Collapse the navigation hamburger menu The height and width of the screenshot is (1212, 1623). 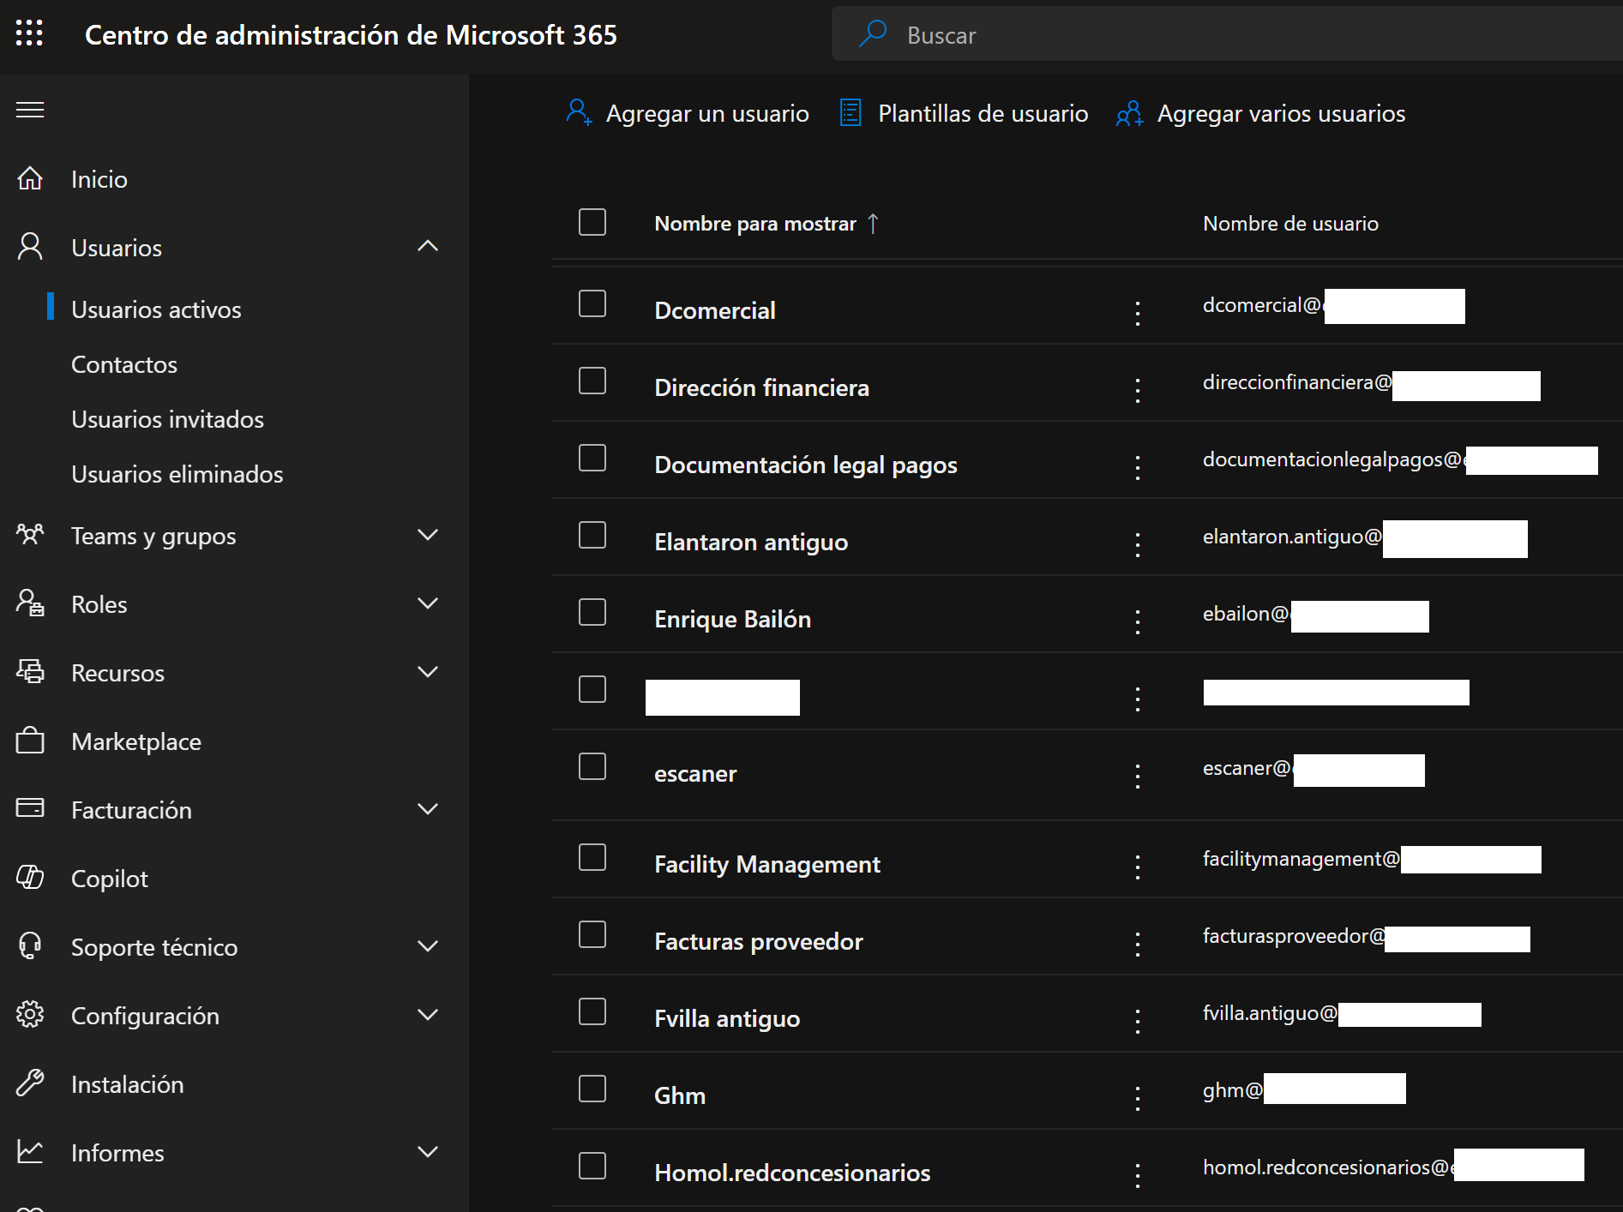point(30,110)
